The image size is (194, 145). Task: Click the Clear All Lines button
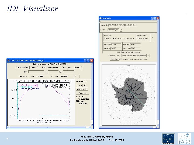(82, 89)
